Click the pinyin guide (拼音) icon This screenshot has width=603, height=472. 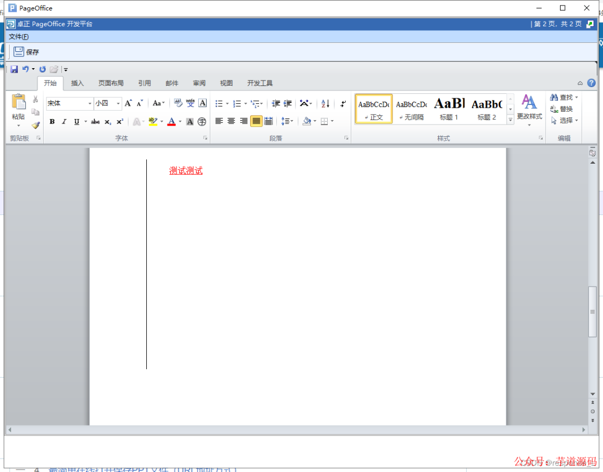(190, 103)
